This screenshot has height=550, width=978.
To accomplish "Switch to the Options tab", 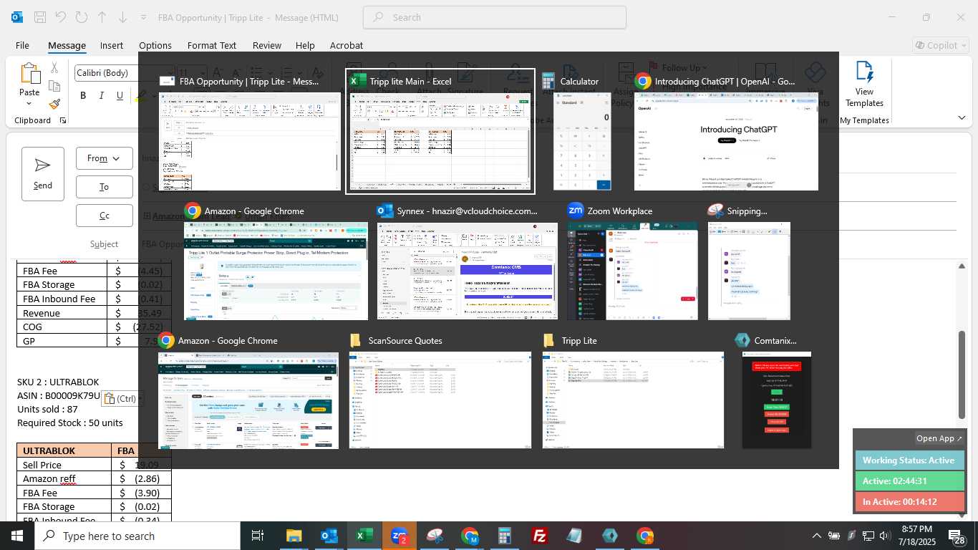I will pyautogui.click(x=155, y=45).
